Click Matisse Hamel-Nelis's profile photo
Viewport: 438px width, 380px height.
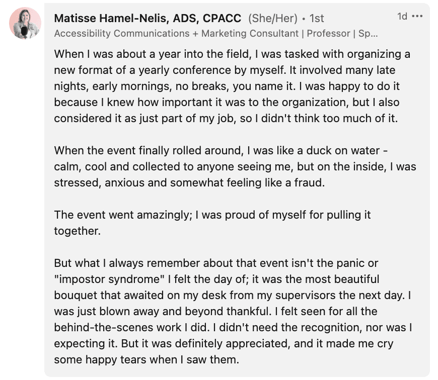[x=25, y=23]
